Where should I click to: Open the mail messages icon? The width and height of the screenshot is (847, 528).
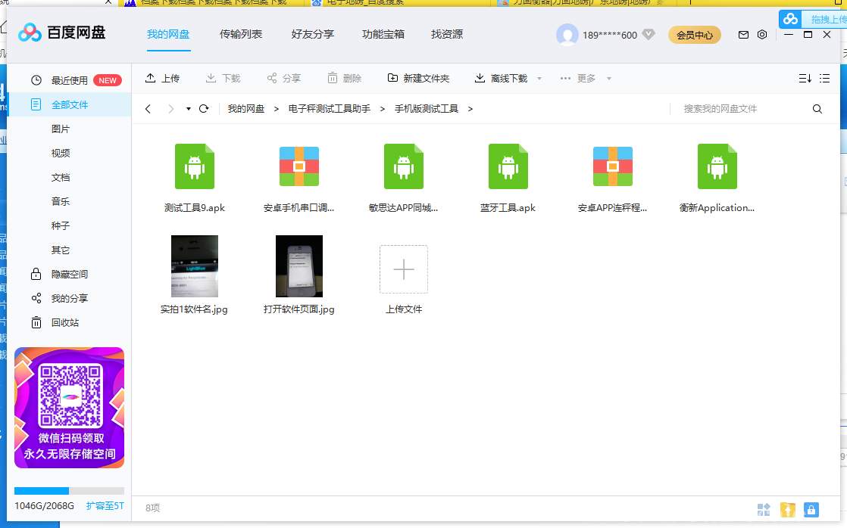(743, 35)
